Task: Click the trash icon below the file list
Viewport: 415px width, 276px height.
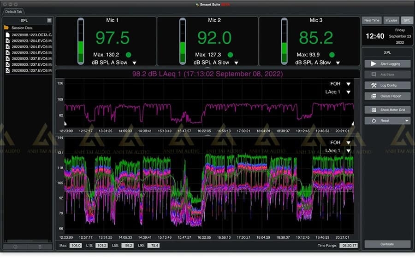Action: (40, 247)
